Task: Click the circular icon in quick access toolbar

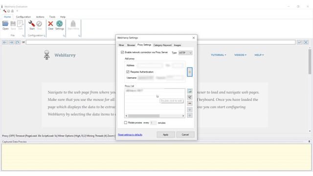Action: click(x=9, y=11)
